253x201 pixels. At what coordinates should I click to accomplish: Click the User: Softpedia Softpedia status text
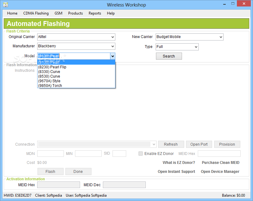pyautogui.click(x=86, y=195)
